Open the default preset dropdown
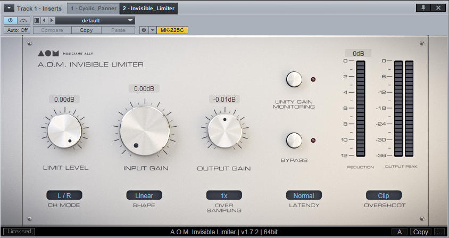This screenshot has height=238, width=449. (95, 20)
